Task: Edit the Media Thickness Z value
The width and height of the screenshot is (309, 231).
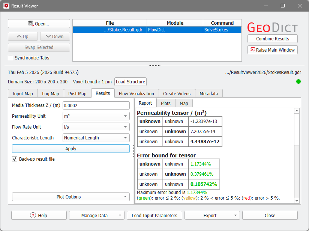Action: tap(96, 106)
